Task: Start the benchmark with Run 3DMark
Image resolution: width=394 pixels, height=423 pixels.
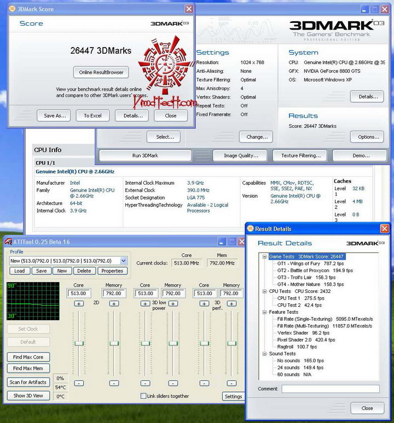Action: pyautogui.click(x=145, y=155)
